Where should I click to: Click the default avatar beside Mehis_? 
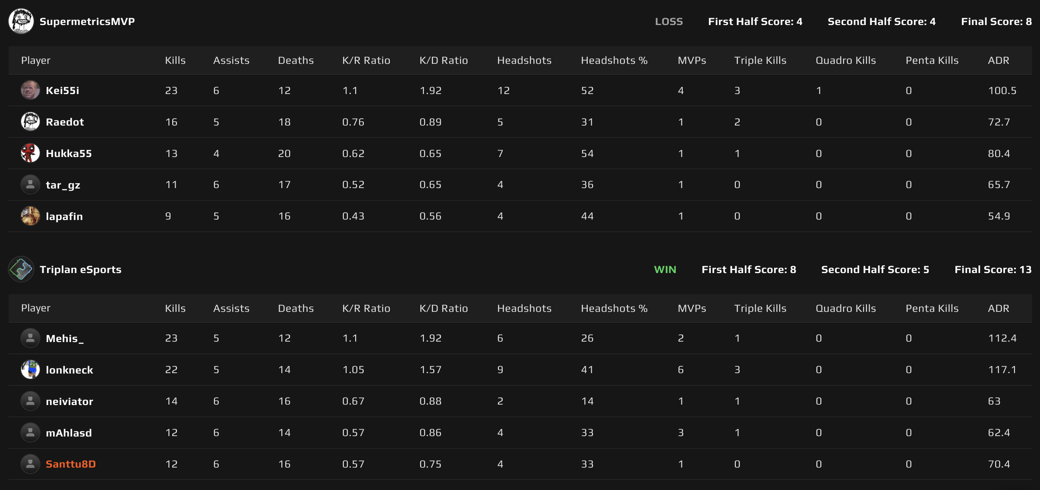click(x=30, y=338)
